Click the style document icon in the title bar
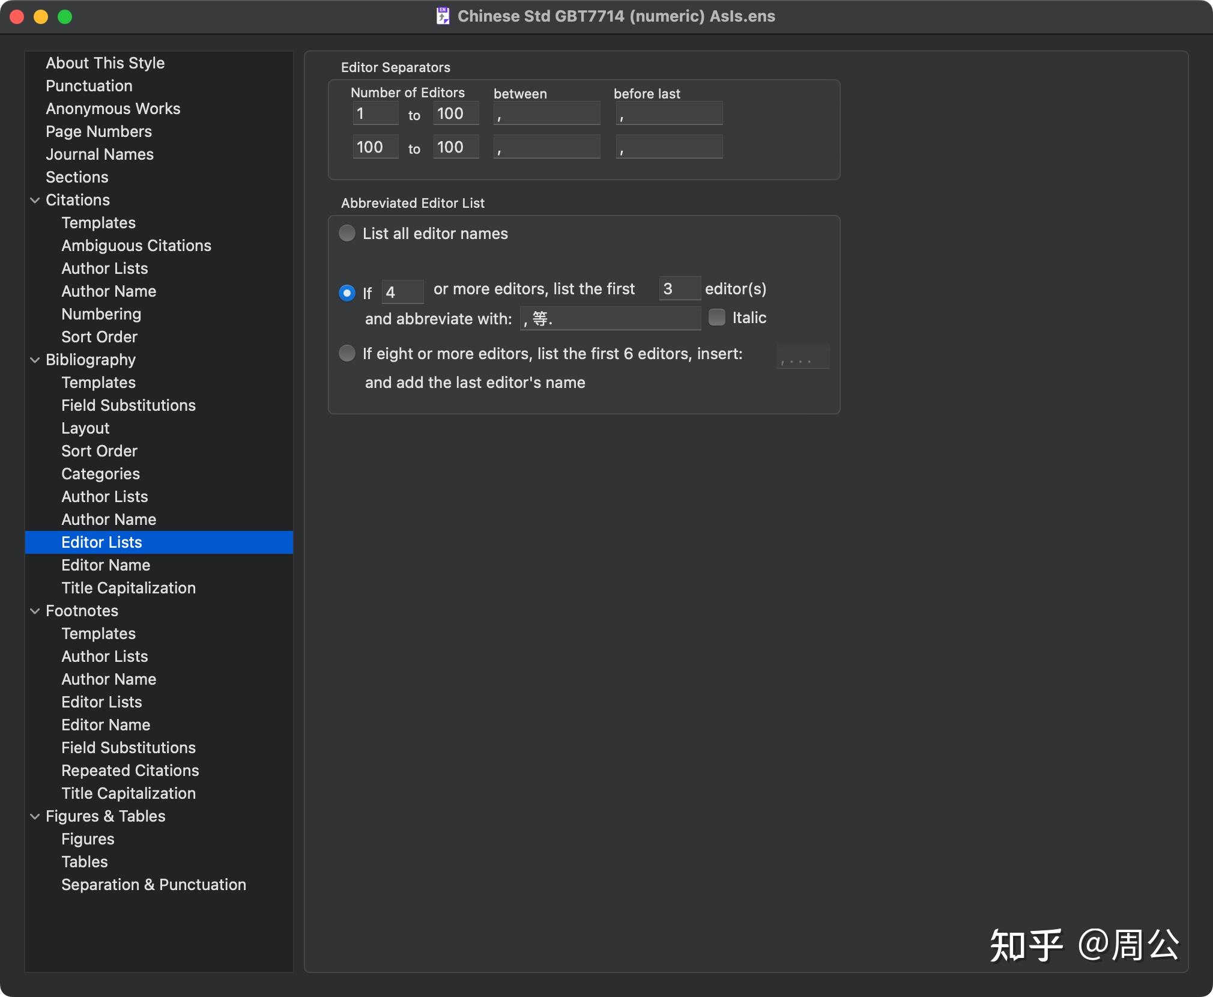 [x=443, y=16]
